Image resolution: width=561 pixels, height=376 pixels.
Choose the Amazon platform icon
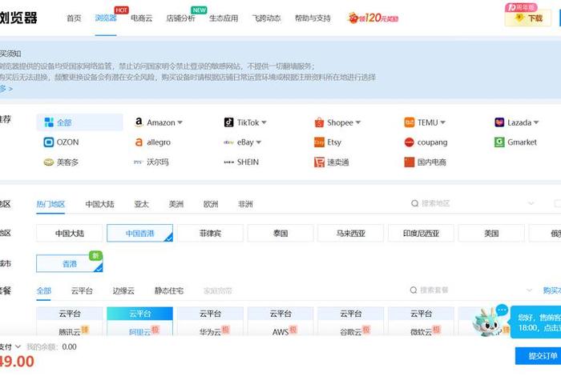point(139,122)
